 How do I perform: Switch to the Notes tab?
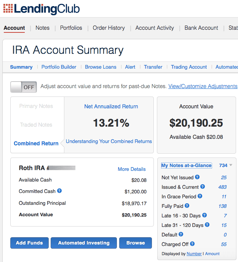coord(42,28)
